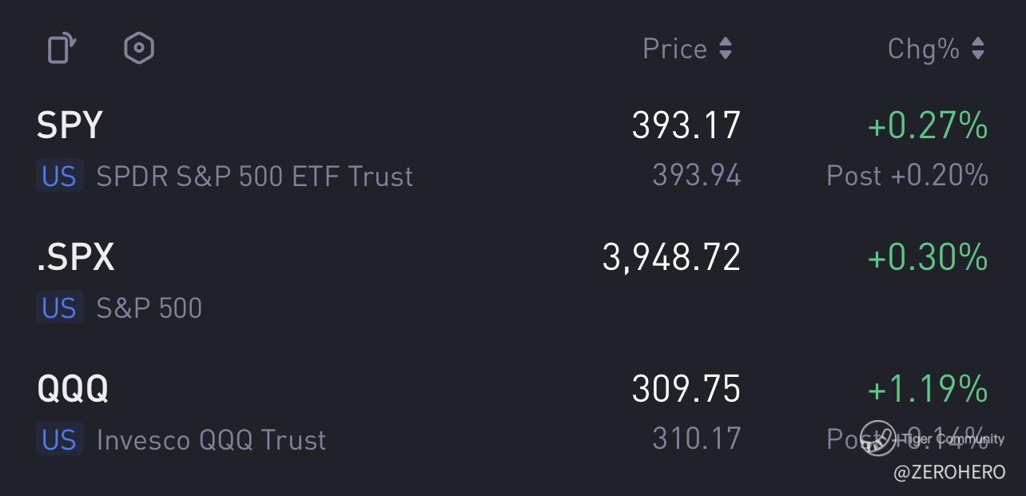Screen dimensions: 1026x496
Task: Open the QQQ ticker row
Action: (x=73, y=389)
